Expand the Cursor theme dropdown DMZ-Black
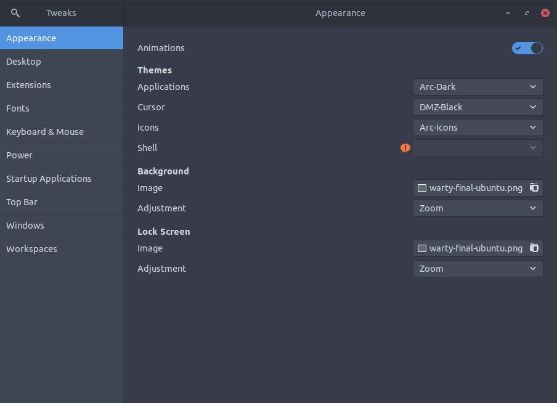 click(x=478, y=107)
